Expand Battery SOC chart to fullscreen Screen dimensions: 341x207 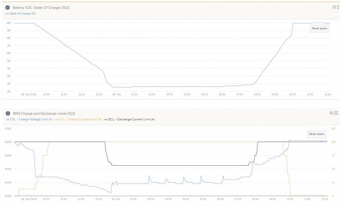338,7
